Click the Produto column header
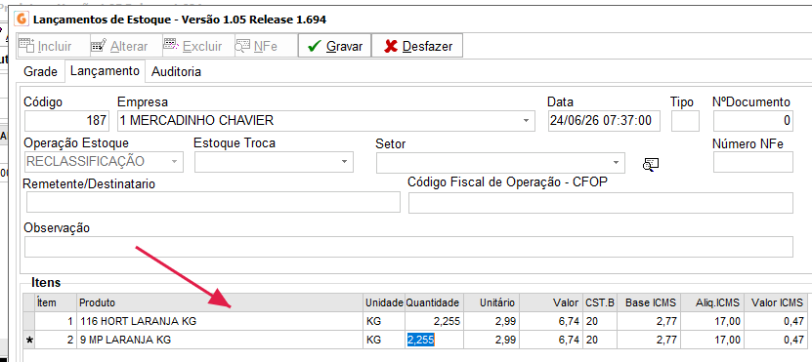The image size is (812, 362). [x=220, y=302]
